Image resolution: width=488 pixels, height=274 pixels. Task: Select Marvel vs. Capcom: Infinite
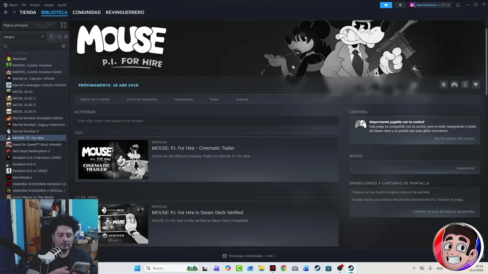pyautogui.click(x=34, y=78)
